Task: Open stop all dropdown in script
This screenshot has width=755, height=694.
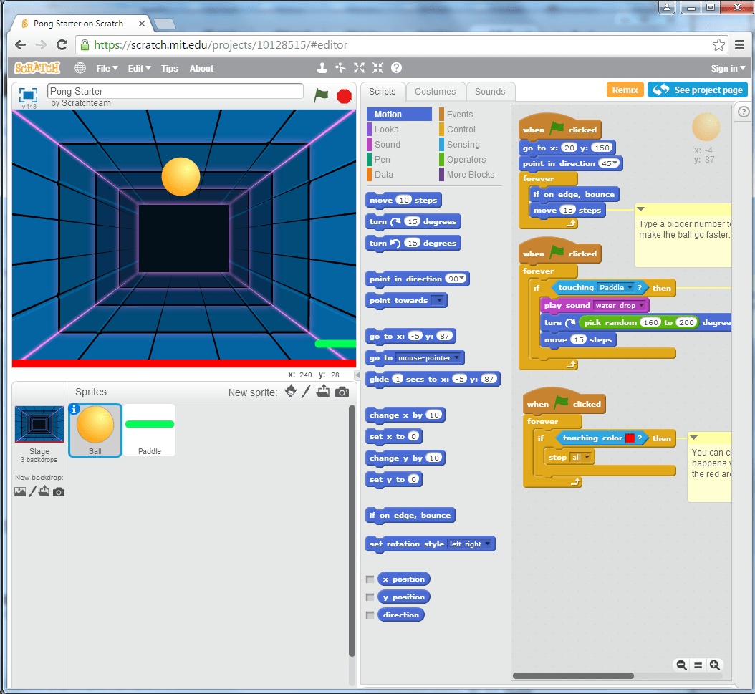Action: pyautogui.click(x=587, y=457)
